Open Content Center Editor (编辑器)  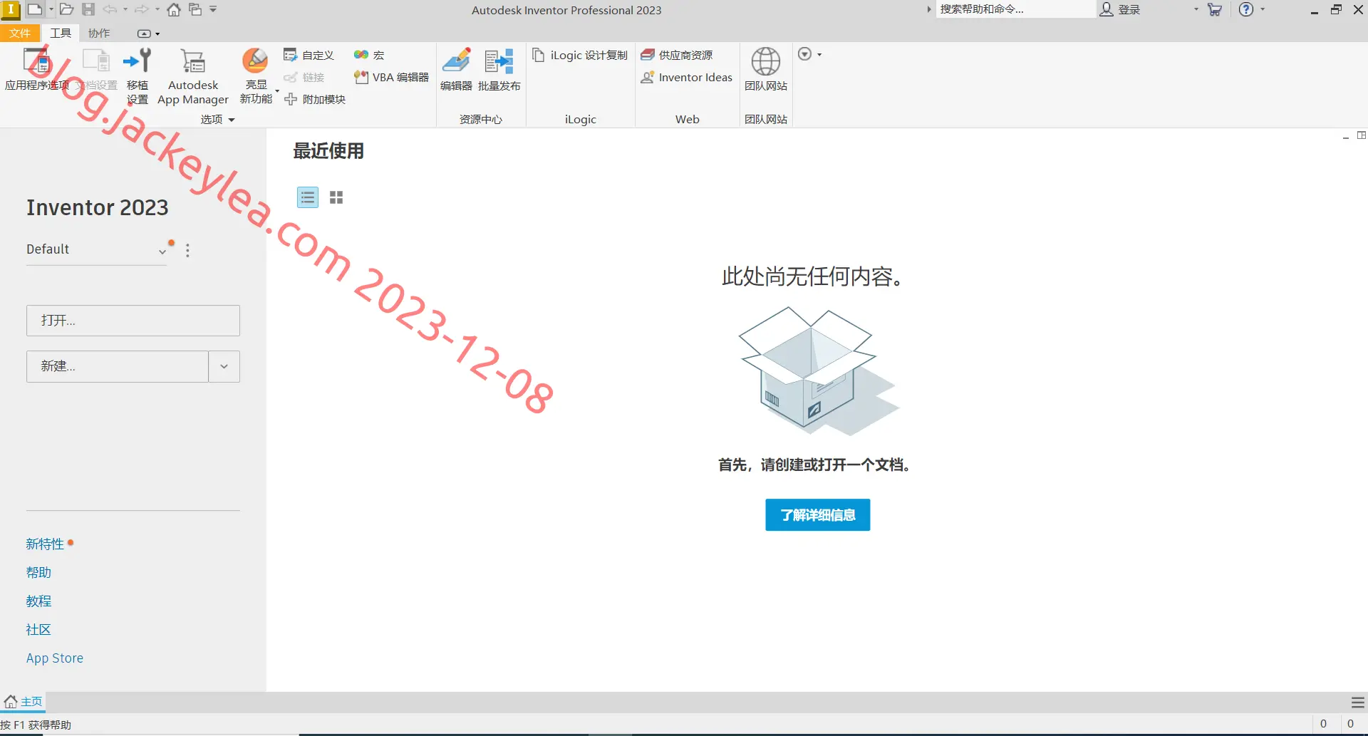456,69
